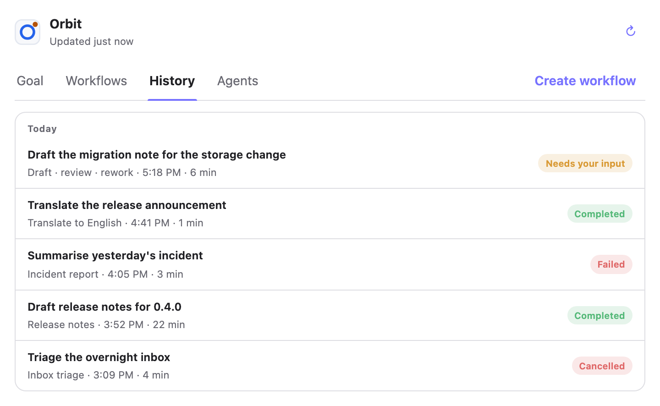Click the Cancelled status badge
Screen dimensions: 660x406
tap(602, 366)
